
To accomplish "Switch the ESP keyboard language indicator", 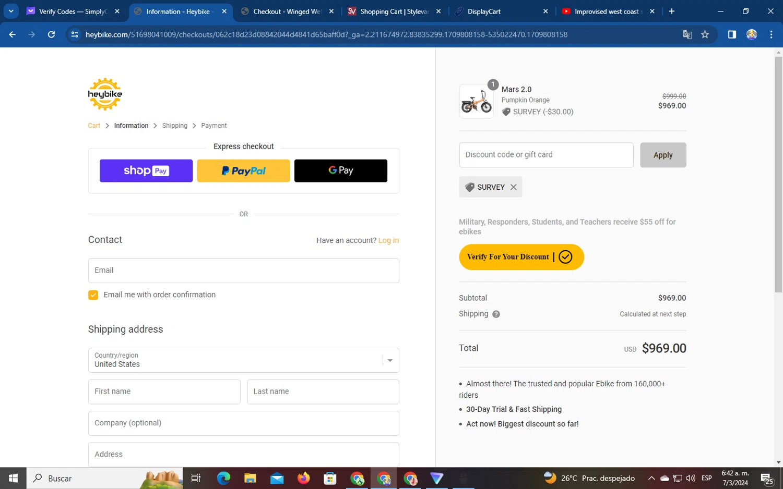I will (707, 478).
